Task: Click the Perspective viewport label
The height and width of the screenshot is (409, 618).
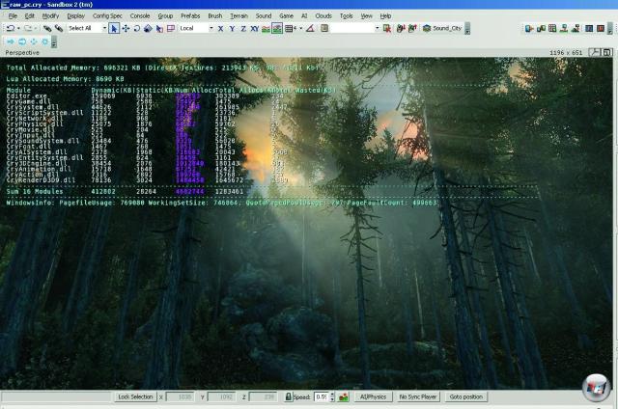Action: point(22,52)
